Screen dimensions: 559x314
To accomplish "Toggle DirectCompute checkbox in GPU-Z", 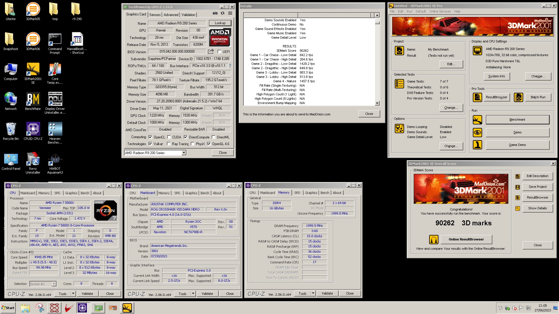I will tap(185, 137).
